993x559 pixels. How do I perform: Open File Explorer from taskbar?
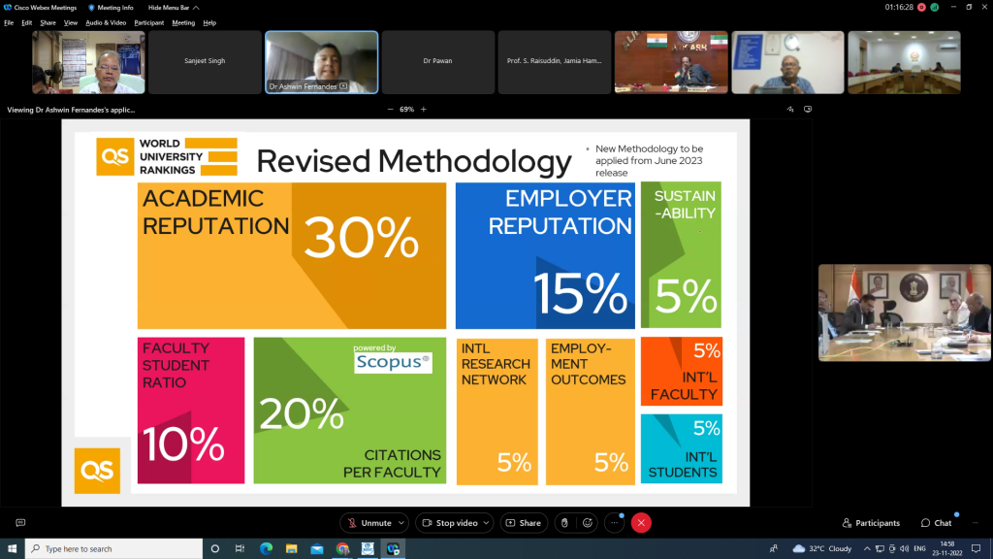(291, 548)
